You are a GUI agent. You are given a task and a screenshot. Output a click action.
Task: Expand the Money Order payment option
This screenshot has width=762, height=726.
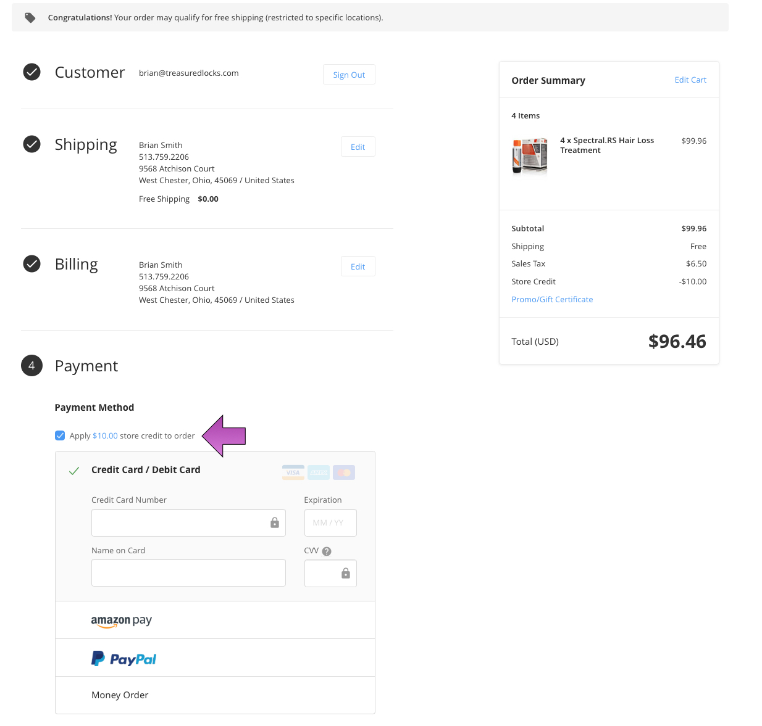tap(120, 695)
